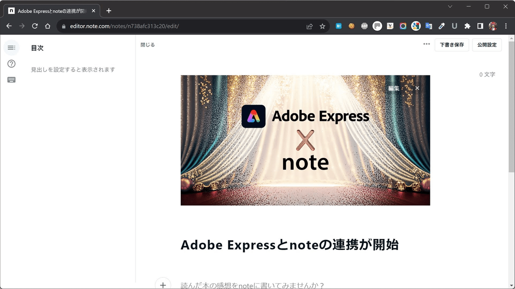Go forward in browser
The height and width of the screenshot is (289, 515).
(x=22, y=26)
